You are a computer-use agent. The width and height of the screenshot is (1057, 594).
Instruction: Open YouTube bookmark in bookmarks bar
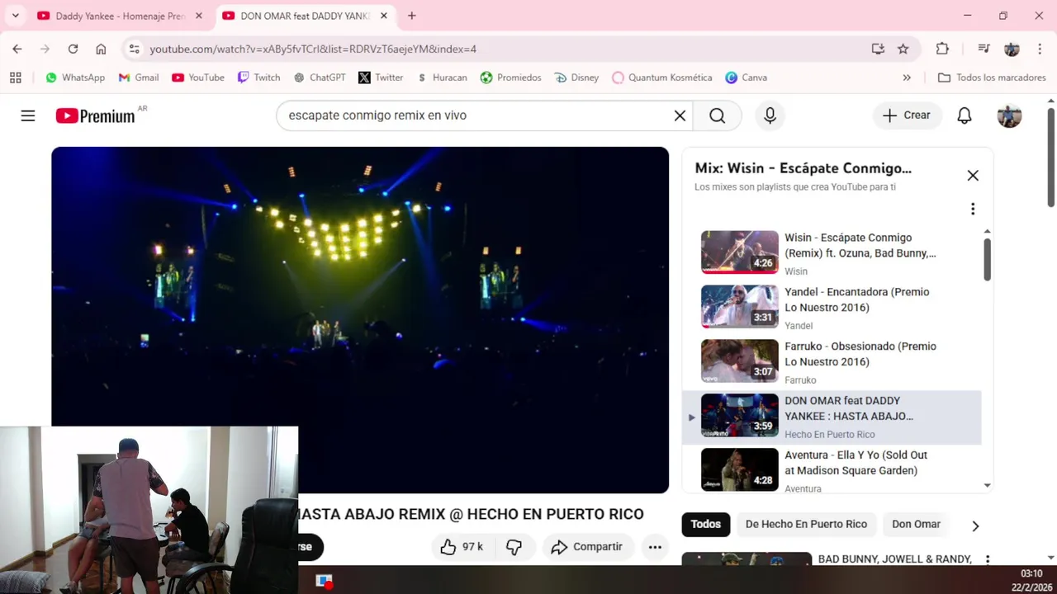point(198,78)
